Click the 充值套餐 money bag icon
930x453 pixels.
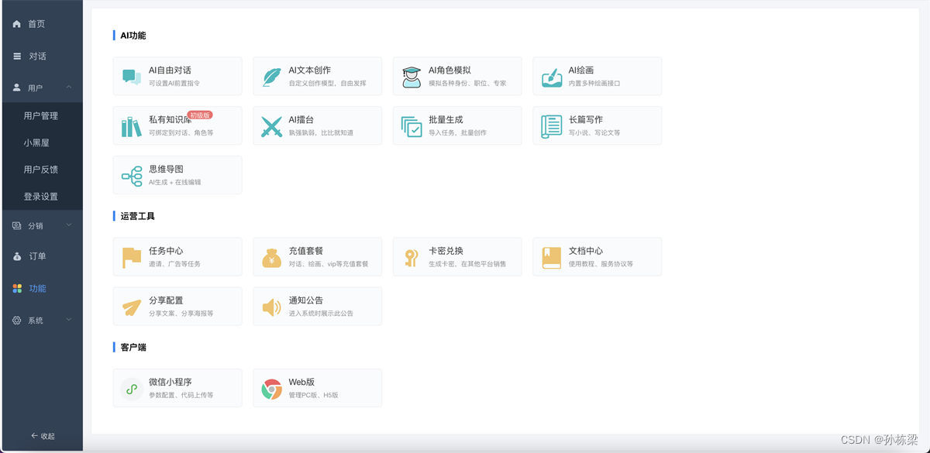click(271, 257)
